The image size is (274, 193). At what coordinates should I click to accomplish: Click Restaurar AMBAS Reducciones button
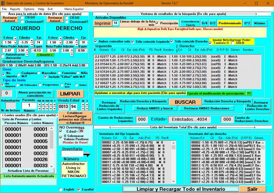point(207,108)
